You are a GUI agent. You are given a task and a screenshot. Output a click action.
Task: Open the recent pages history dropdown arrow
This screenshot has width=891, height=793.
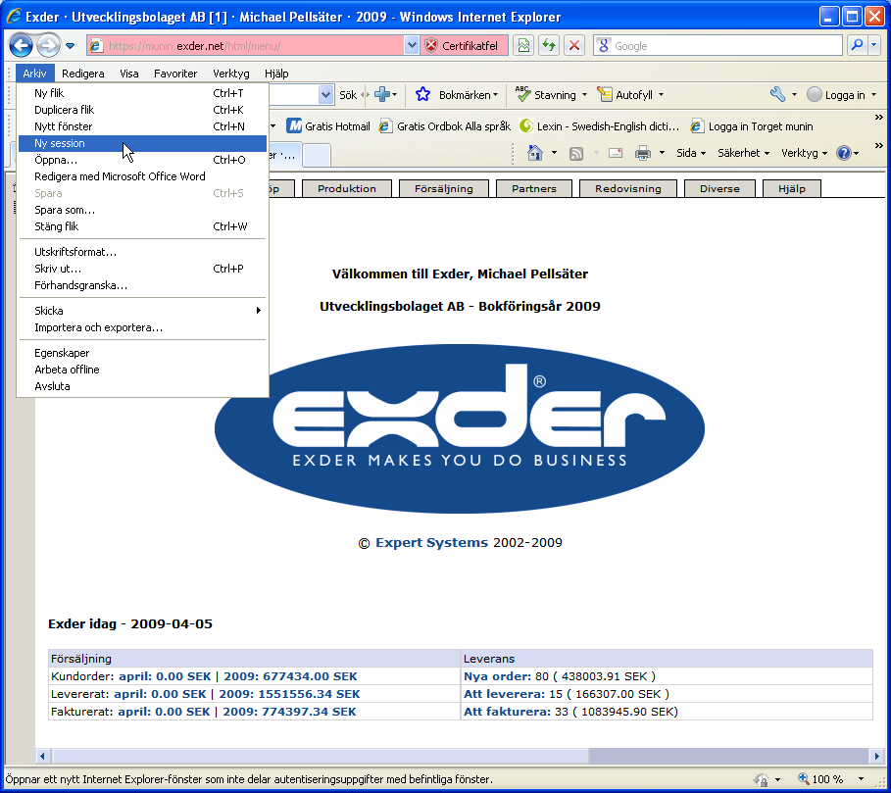[70, 46]
